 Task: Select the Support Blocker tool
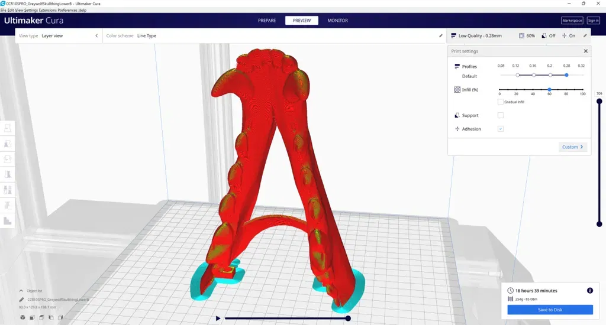click(7, 205)
